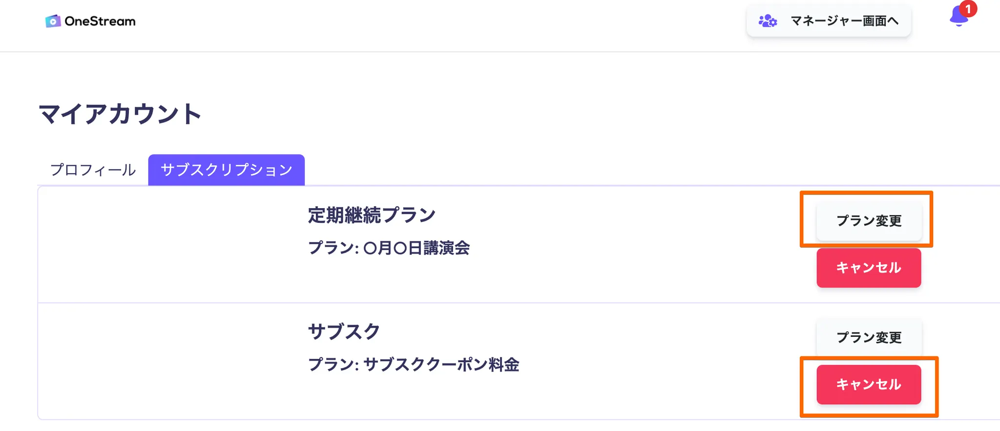Click the OneStream wordmark text
1000x431 pixels.
(100, 21)
